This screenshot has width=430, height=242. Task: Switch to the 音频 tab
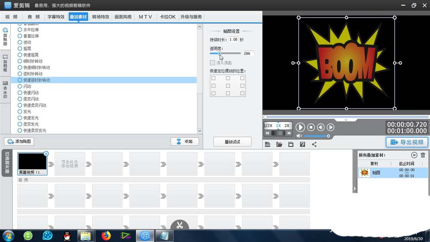[34, 17]
